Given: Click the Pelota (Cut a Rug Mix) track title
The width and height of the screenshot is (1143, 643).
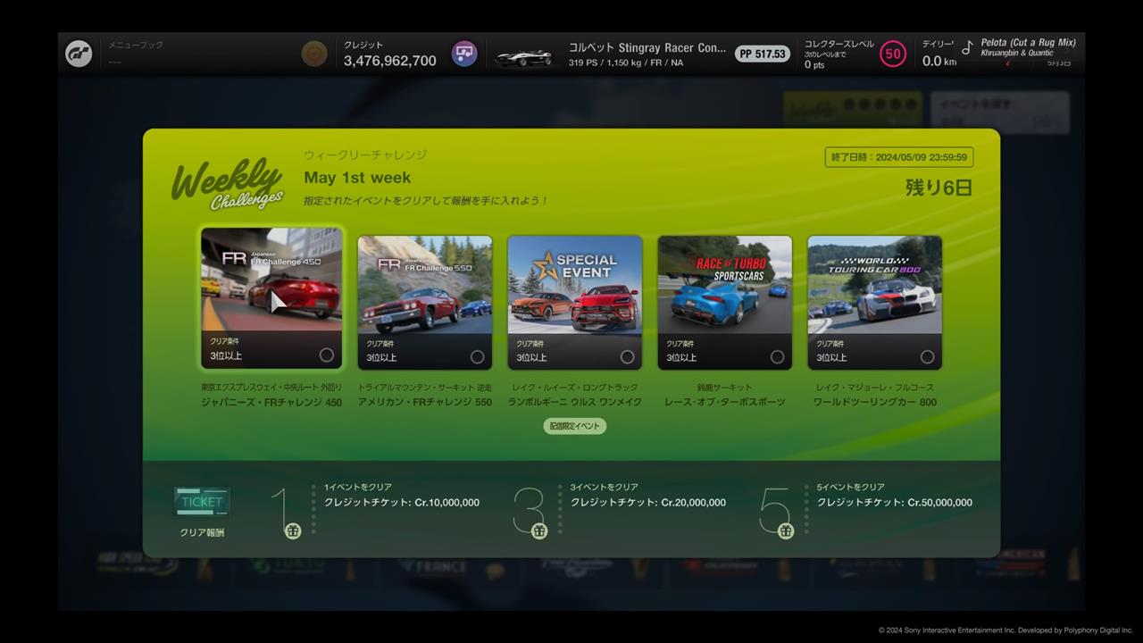Looking at the screenshot, I should tap(1028, 42).
